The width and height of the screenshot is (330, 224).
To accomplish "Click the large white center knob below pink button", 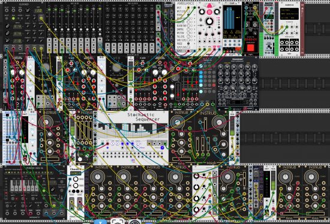I will (x=209, y=21).
